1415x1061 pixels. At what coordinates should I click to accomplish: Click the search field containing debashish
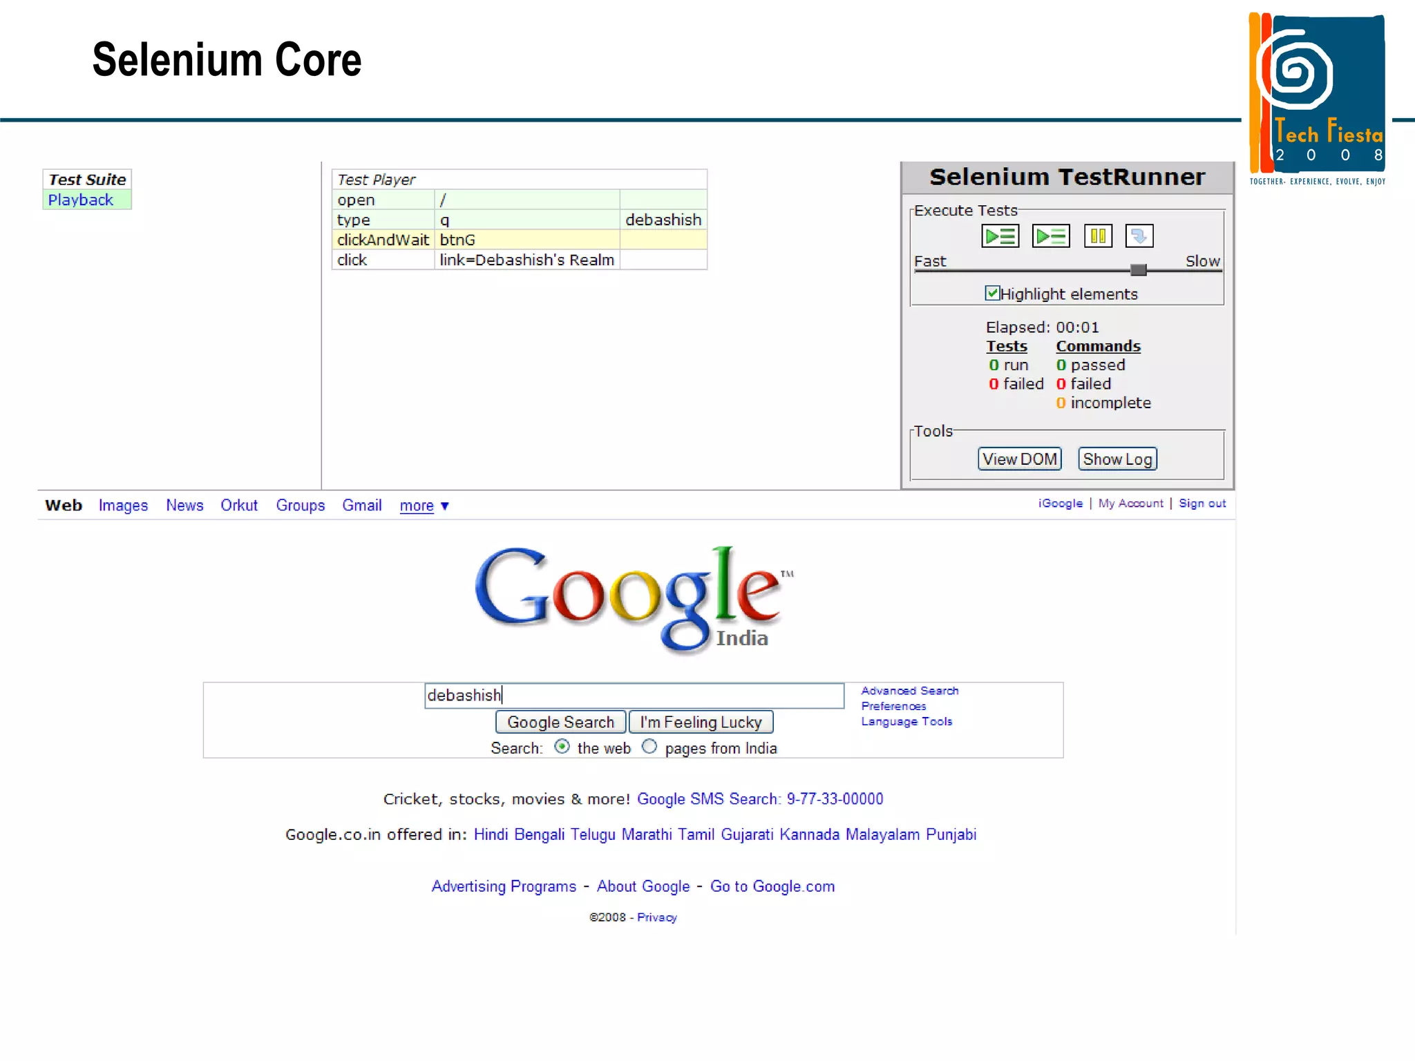pos(634,696)
